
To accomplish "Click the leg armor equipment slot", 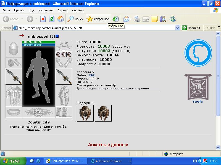I will click(x=64, y=96).
